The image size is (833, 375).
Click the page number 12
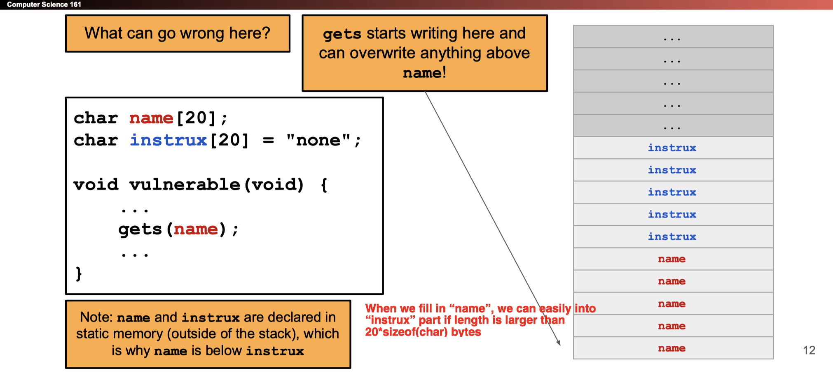click(809, 351)
